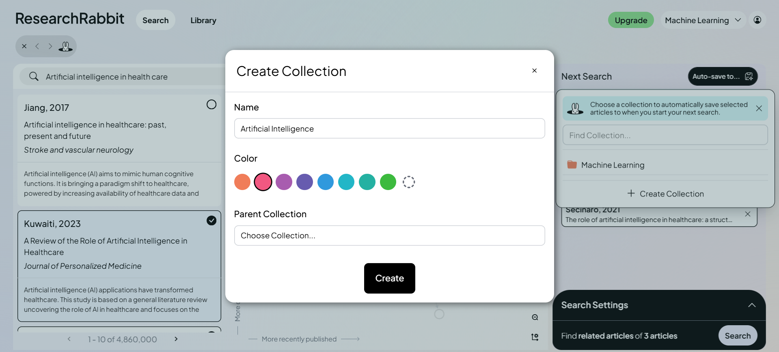The image size is (779, 352).
Task: Open the Search tab
Action: coord(155,20)
